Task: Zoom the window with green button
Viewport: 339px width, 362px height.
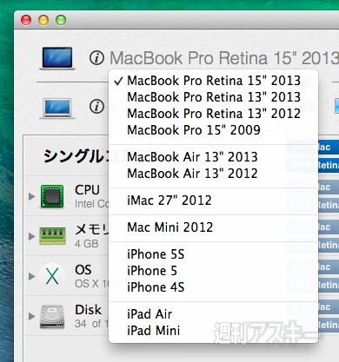Action: (61, 20)
